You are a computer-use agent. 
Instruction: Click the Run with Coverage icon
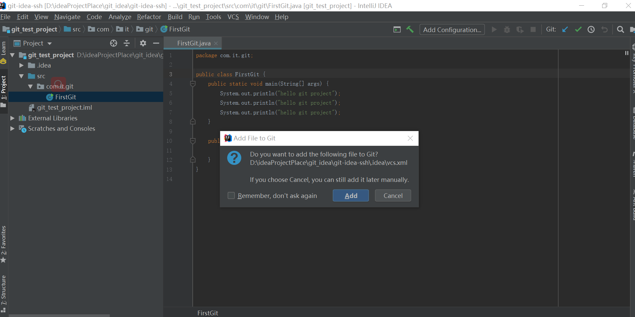pyautogui.click(x=520, y=29)
